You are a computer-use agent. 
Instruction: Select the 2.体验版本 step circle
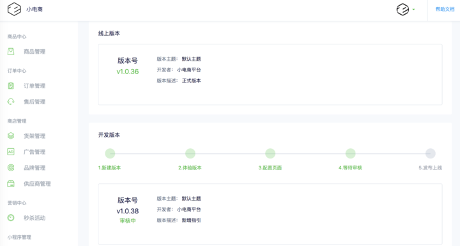pyautogui.click(x=190, y=153)
